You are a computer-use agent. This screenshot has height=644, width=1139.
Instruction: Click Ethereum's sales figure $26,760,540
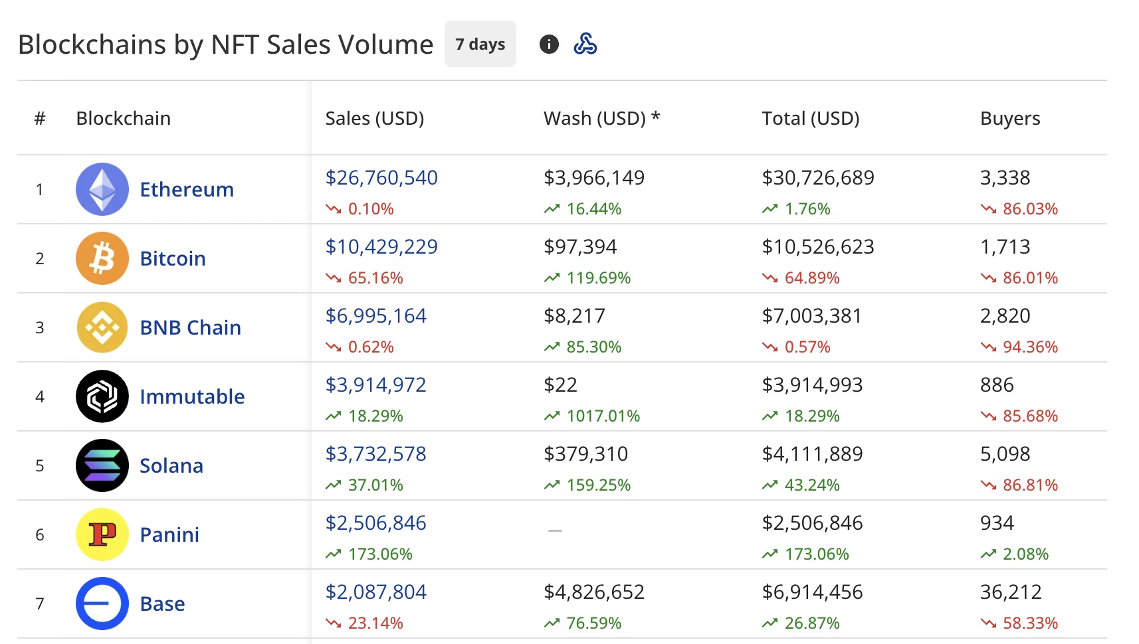tap(381, 177)
